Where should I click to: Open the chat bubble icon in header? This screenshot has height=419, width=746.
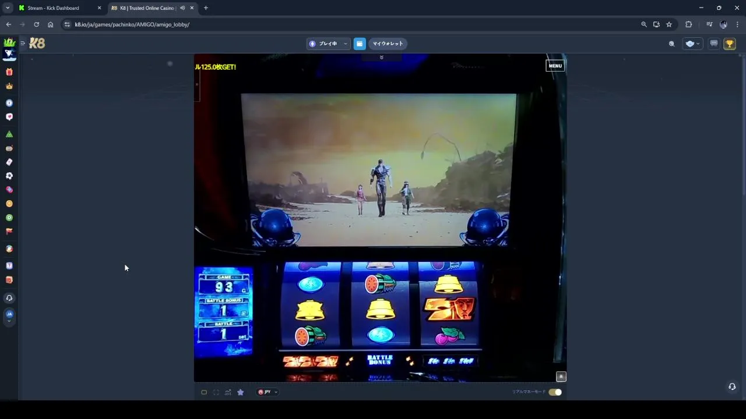pyautogui.click(x=713, y=44)
